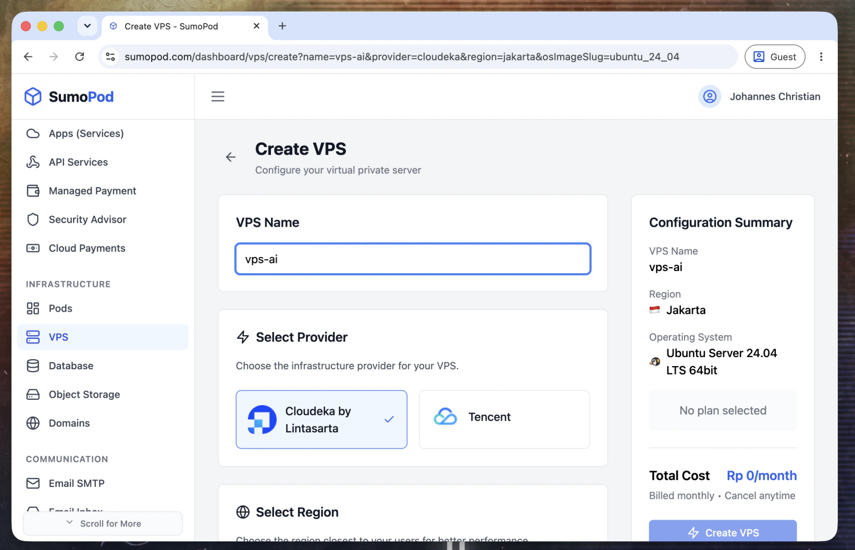Screen dimensions: 855x550
Task: Toggle the sidebar with the hamburger icon
Action: point(218,97)
